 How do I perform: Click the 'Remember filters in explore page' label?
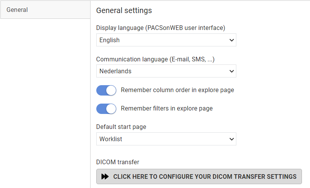pyautogui.click(x=167, y=109)
